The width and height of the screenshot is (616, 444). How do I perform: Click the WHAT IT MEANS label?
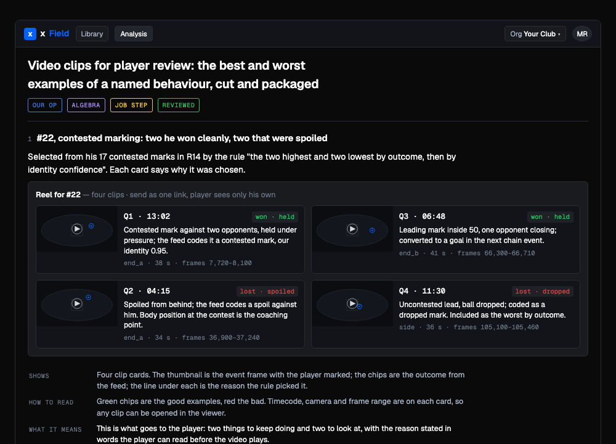click(55, 430)
